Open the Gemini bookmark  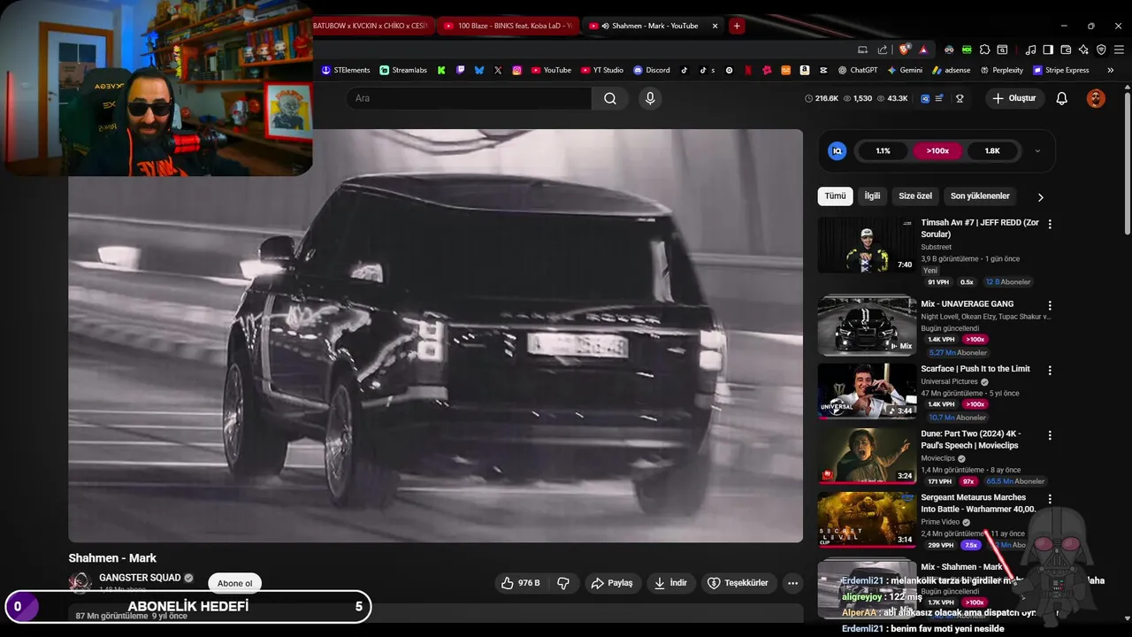click(x=905, y=70)
